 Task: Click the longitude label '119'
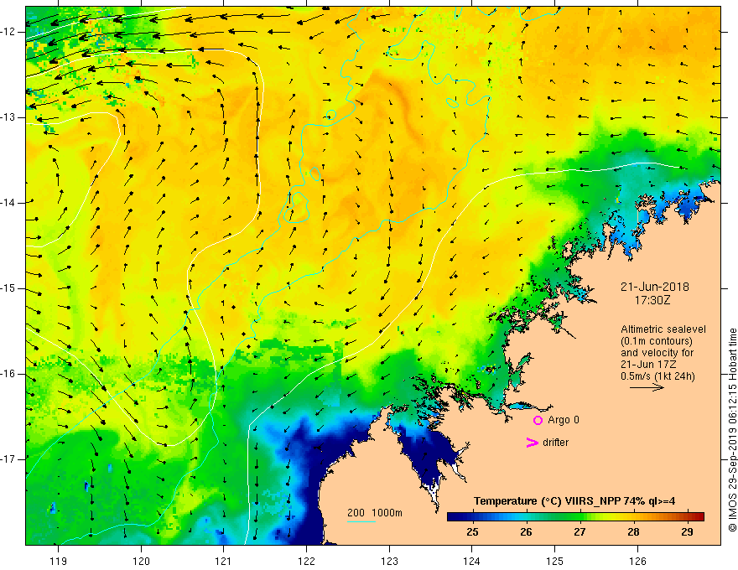59,561
